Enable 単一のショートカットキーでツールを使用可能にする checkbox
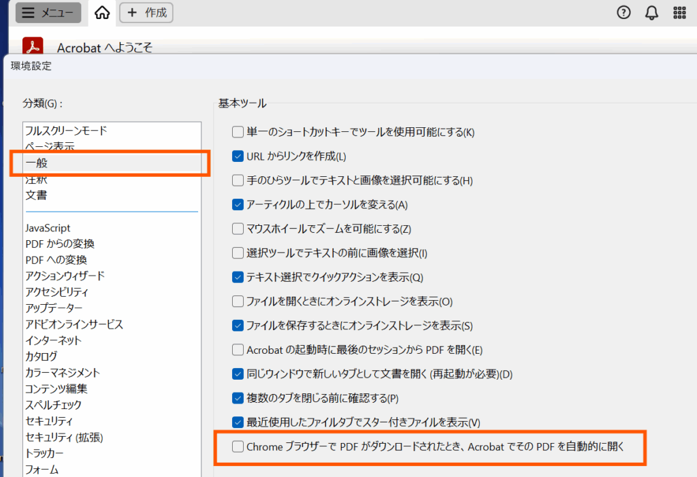The width and height of the screenshot is (697, 477). [238, 132]
